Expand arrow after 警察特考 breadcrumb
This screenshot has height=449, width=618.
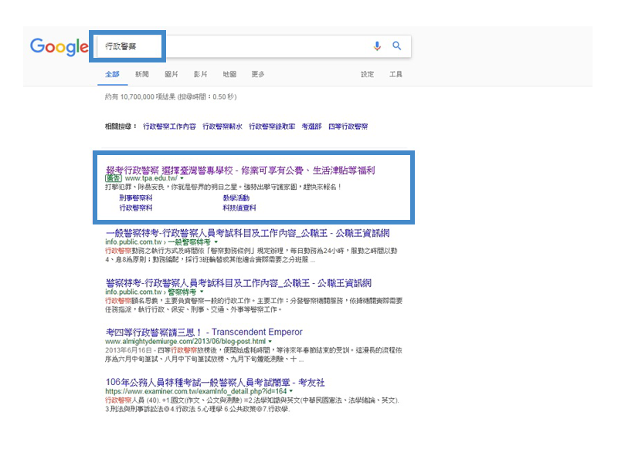click(x=202, y=292)
